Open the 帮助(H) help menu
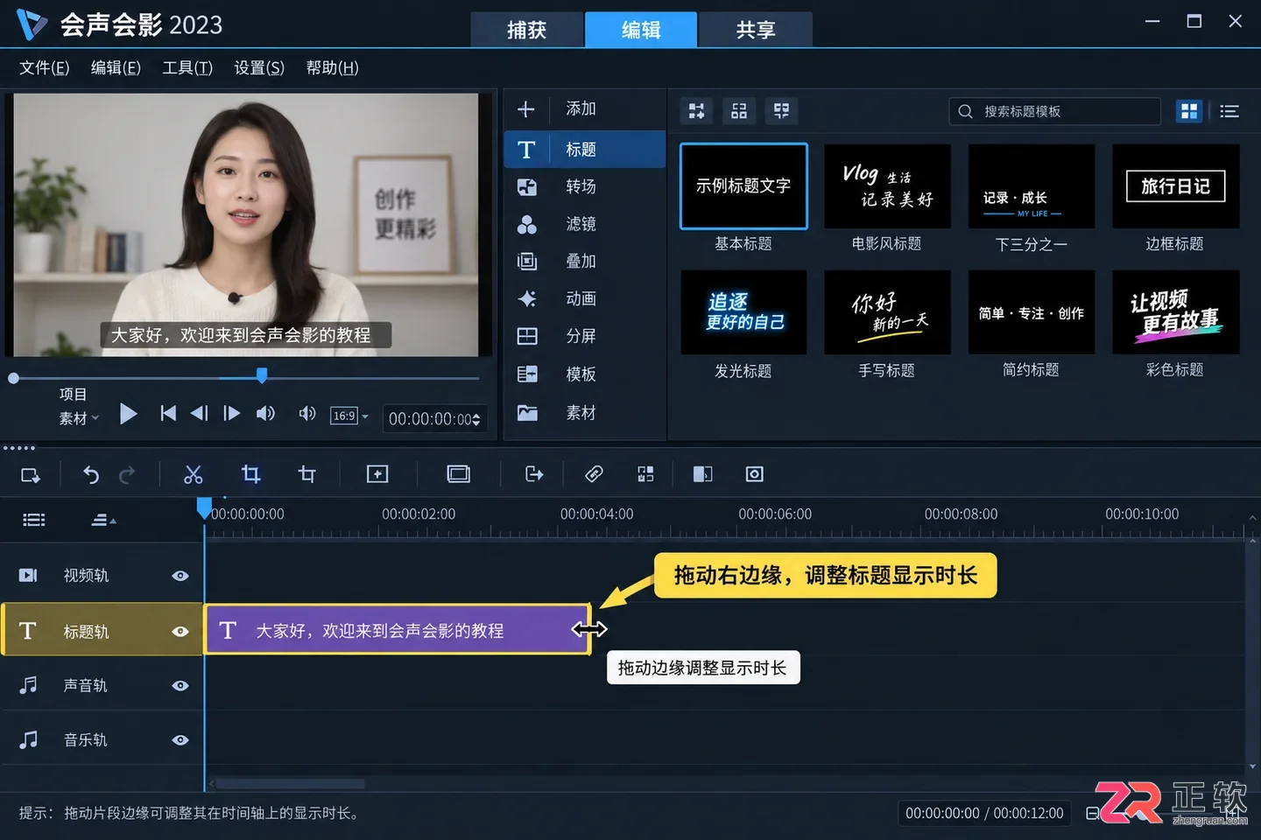Image resolution: width=1261 pixels, height=840 pixels. click(x=332, y=68)
